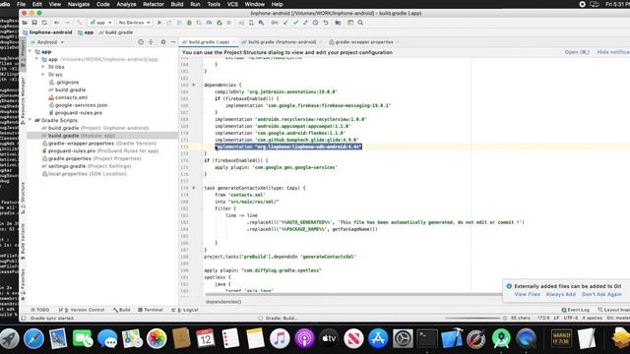Open the Build menu

point(177,4)
